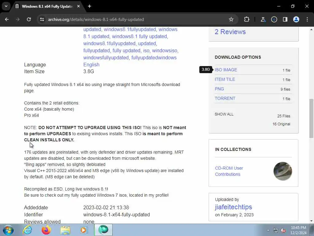Click the 'on February 2, 2023' text
314x236 pixels.
[234, 215]
